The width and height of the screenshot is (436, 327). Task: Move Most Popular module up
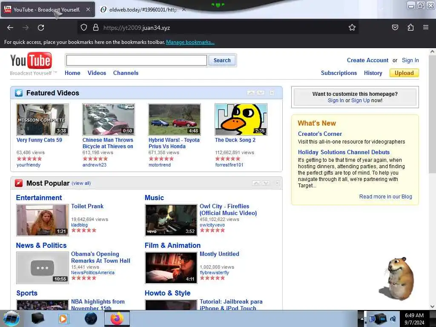tap(256, 183)
